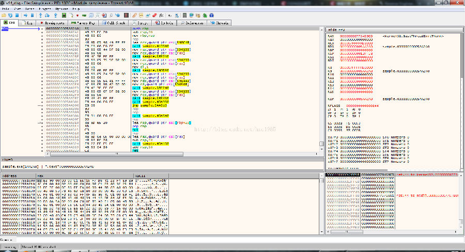
Task: Click the Patches bandage toolbar icon
Action: coord(134,15)
